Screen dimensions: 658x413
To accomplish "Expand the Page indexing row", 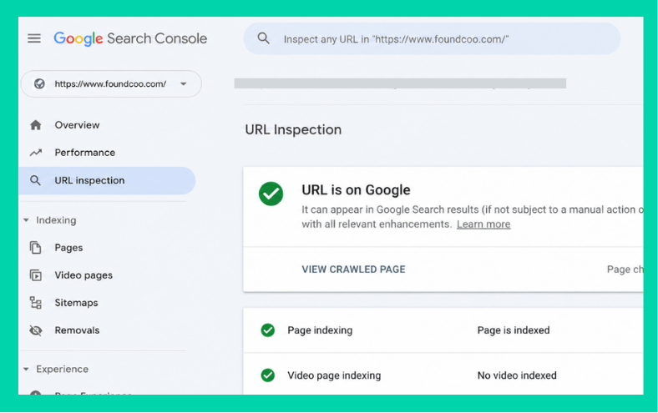I will pyautogui.click(x=443, y=330).
